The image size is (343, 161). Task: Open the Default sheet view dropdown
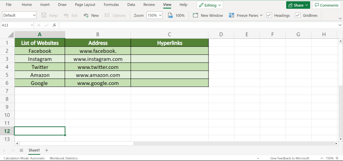19,15
